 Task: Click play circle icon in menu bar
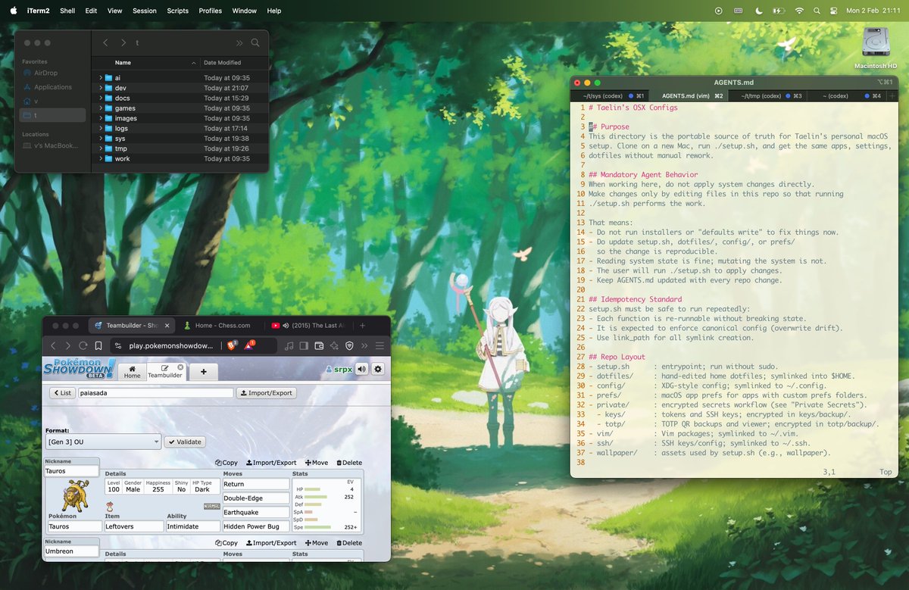pos(718,11)
